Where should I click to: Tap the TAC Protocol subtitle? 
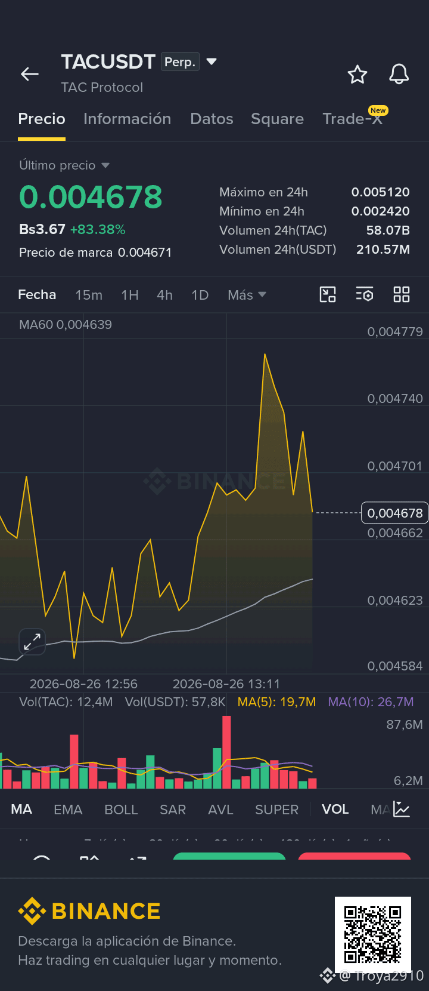(x=102, y=87)
